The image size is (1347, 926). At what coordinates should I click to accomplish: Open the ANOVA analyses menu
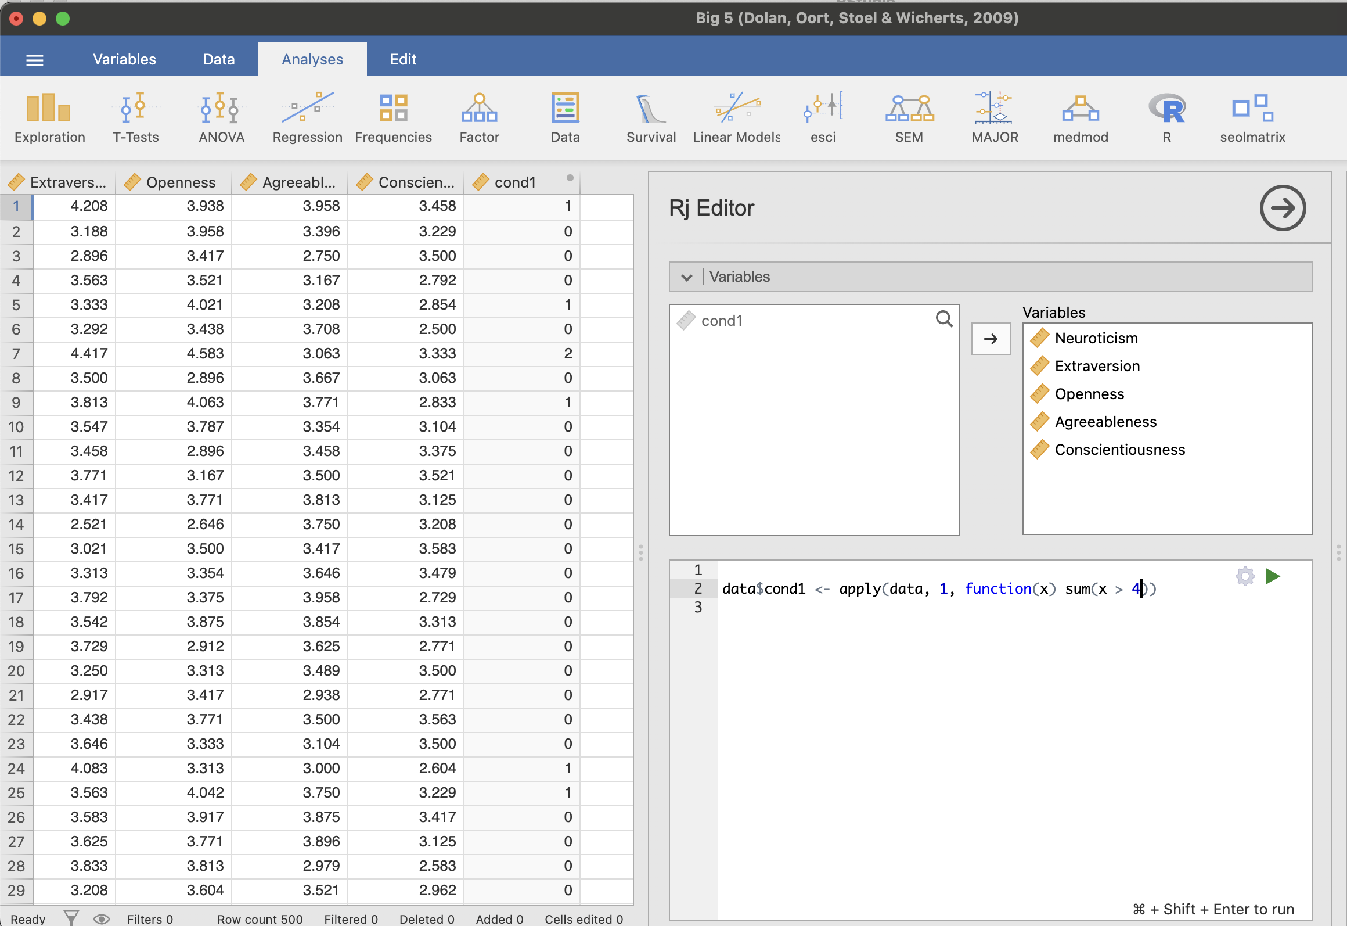click(x=221, y=117)
